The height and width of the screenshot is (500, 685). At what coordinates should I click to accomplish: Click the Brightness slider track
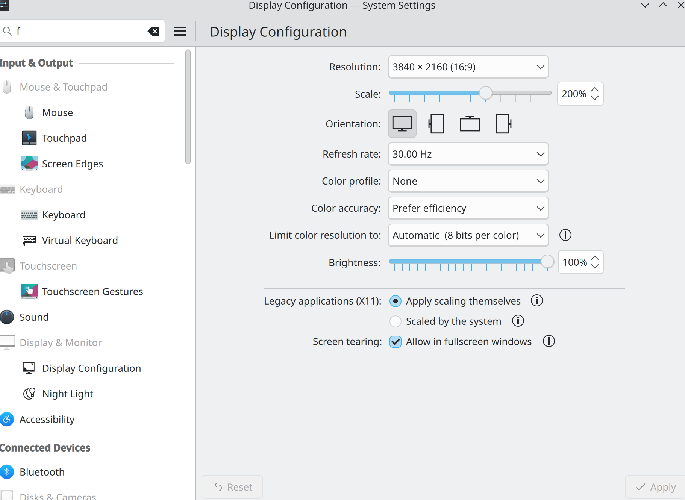466,261
